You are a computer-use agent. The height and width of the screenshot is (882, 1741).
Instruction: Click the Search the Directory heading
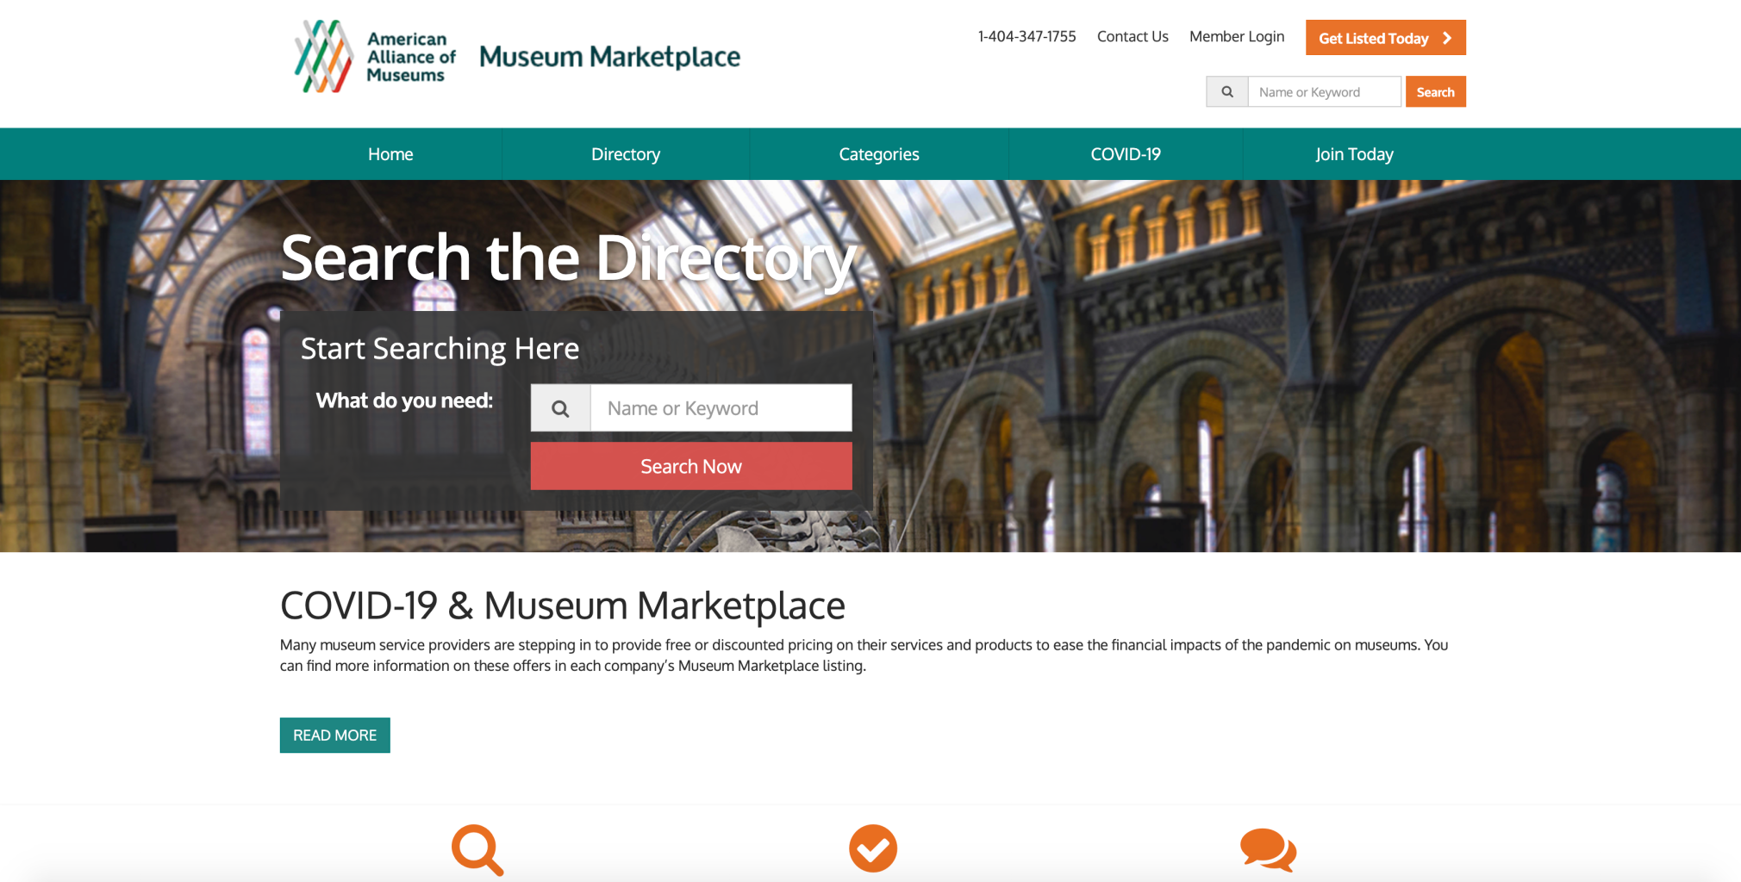point(568,258)
